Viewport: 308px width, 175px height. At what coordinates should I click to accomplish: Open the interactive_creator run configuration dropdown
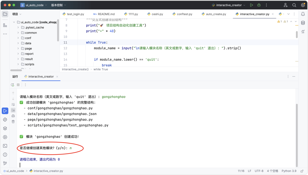[229, 5]
